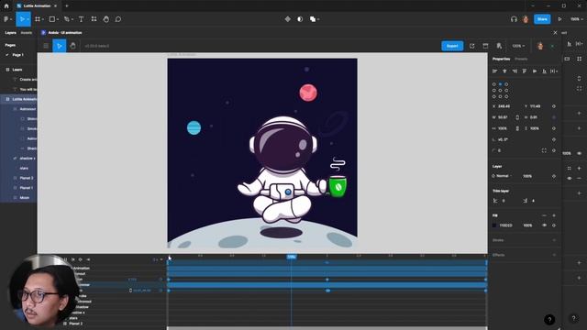587x330 pixels.
Task: Select the center anchor point radio
Action: 500,90
